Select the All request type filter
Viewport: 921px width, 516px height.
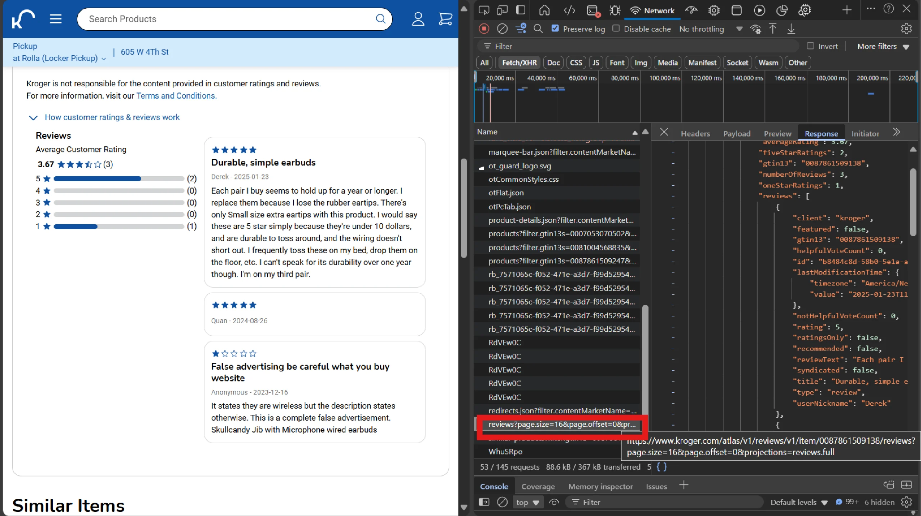coord(484,63)
